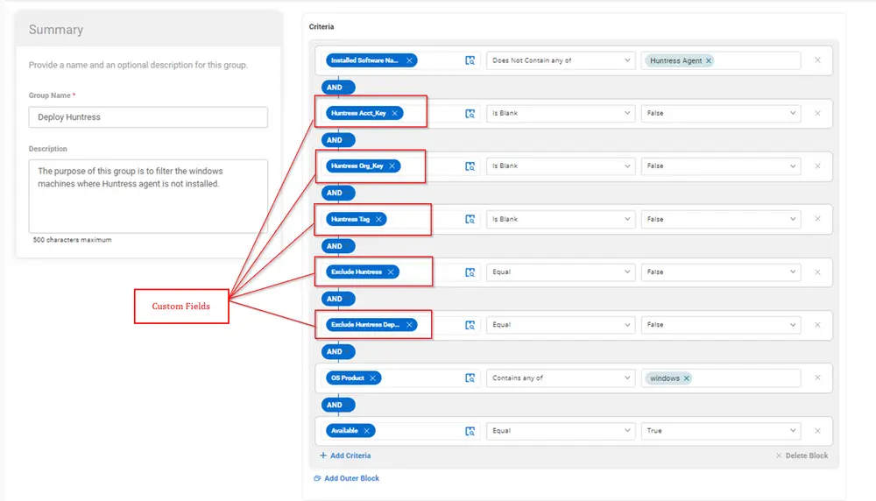Screen dimensions: 876x501
Task: Toggle AND operator below OS Product row
Action: click(338, 405)
